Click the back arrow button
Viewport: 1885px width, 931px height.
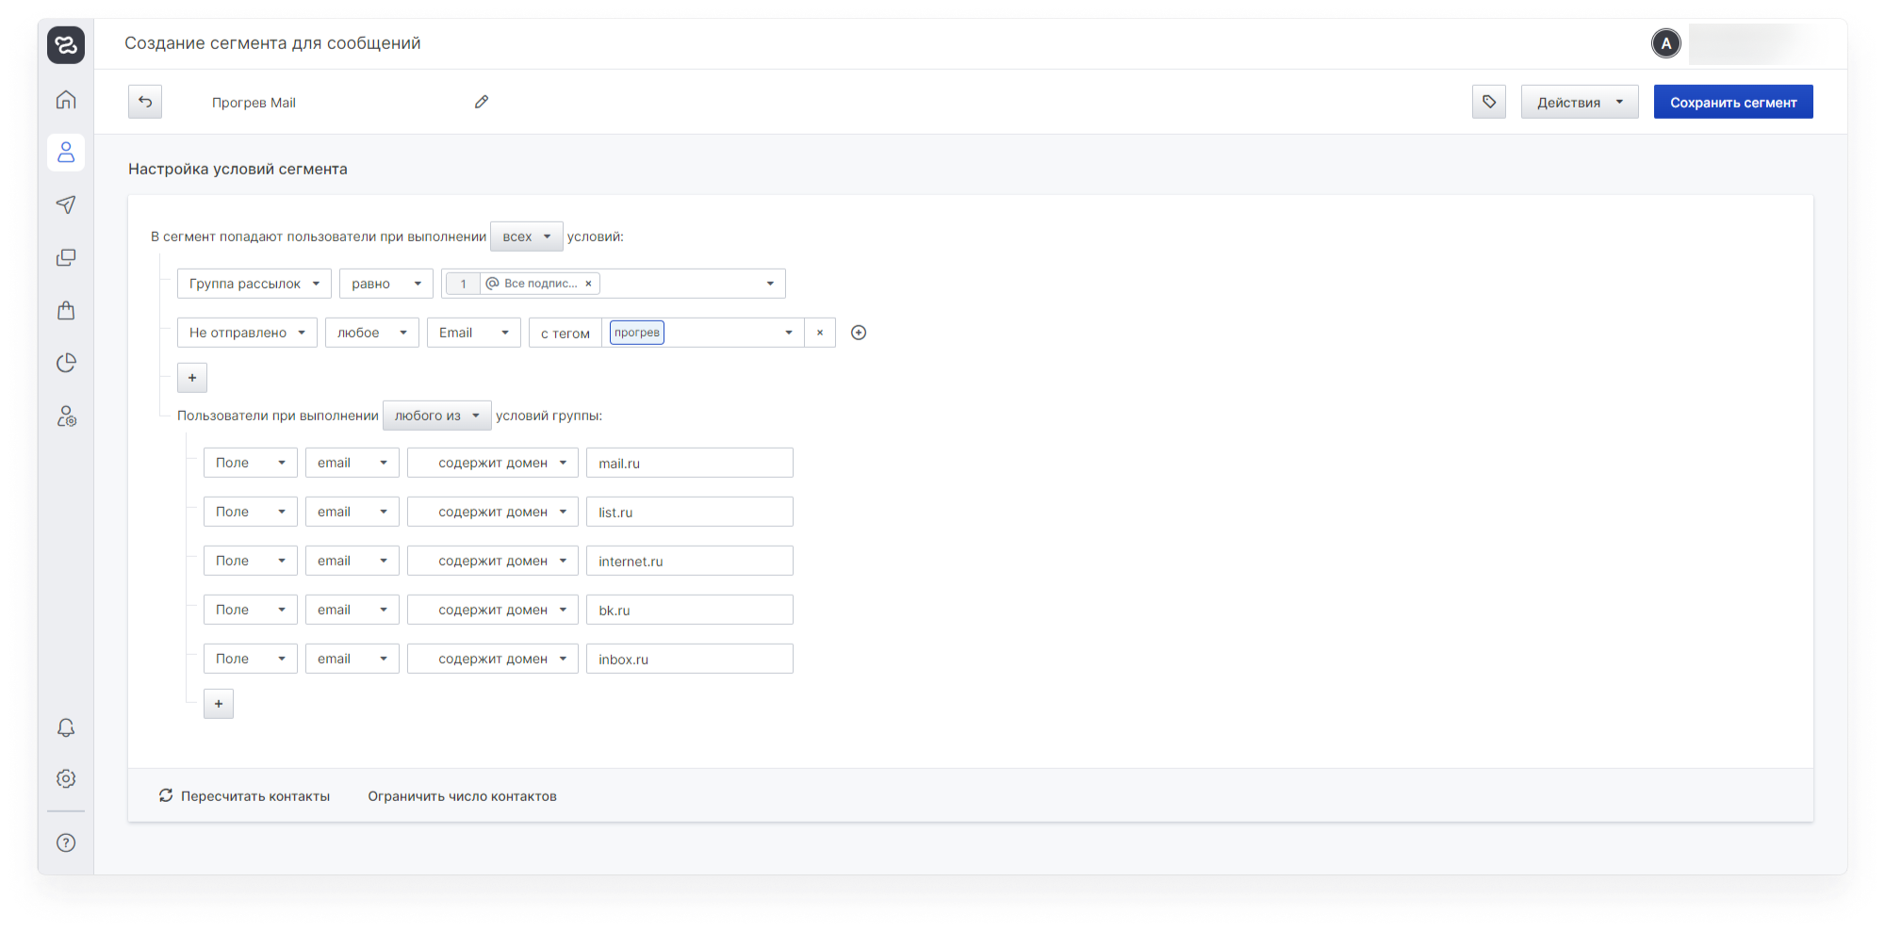[145, 102]
